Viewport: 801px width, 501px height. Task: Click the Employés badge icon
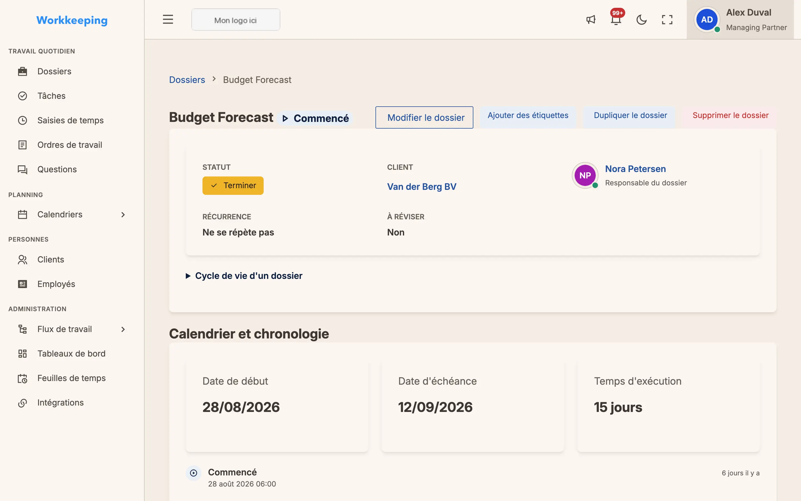coord(23,284)
